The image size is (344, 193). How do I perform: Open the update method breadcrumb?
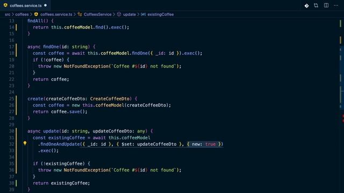(129, 14)
